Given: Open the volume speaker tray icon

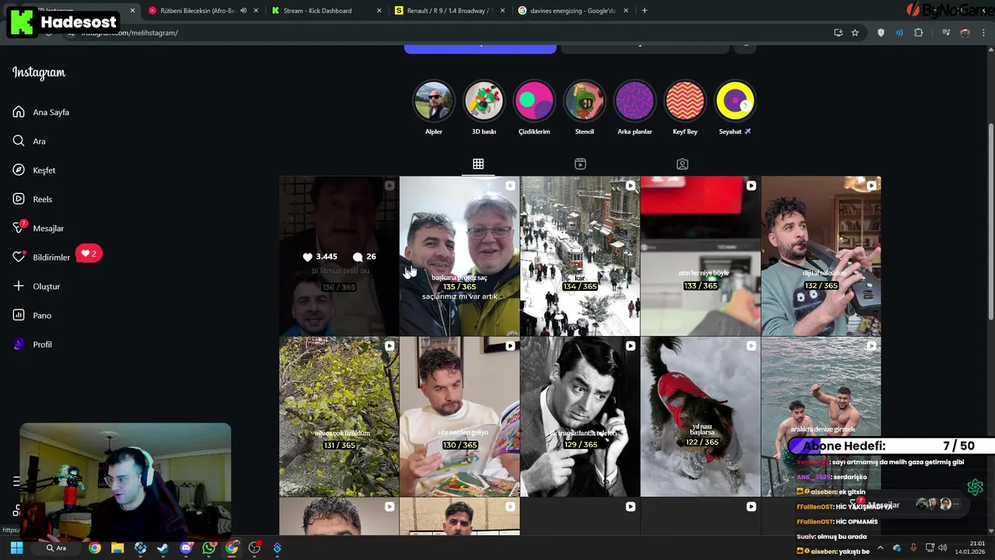Looking at the screenshot, I should (x=943, y=548).
